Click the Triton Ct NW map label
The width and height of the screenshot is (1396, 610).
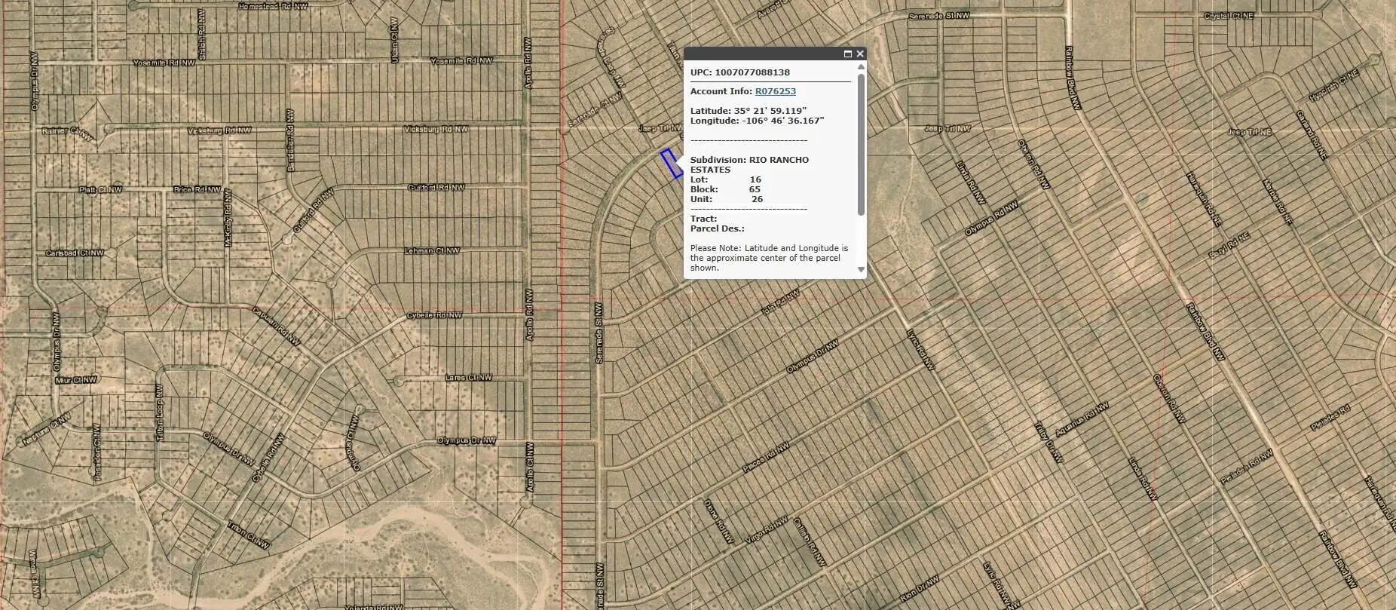[249, 535]
